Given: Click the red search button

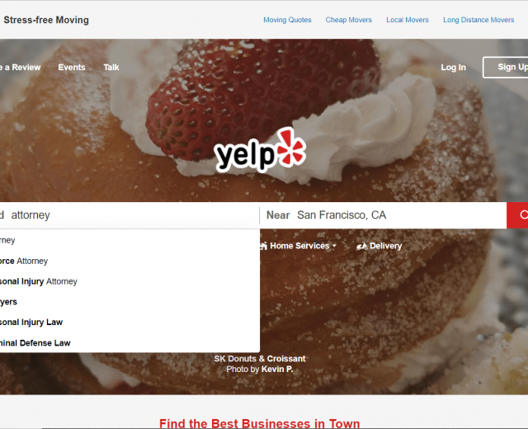Looking at the screenshot, I should click(x=517, y=215).
